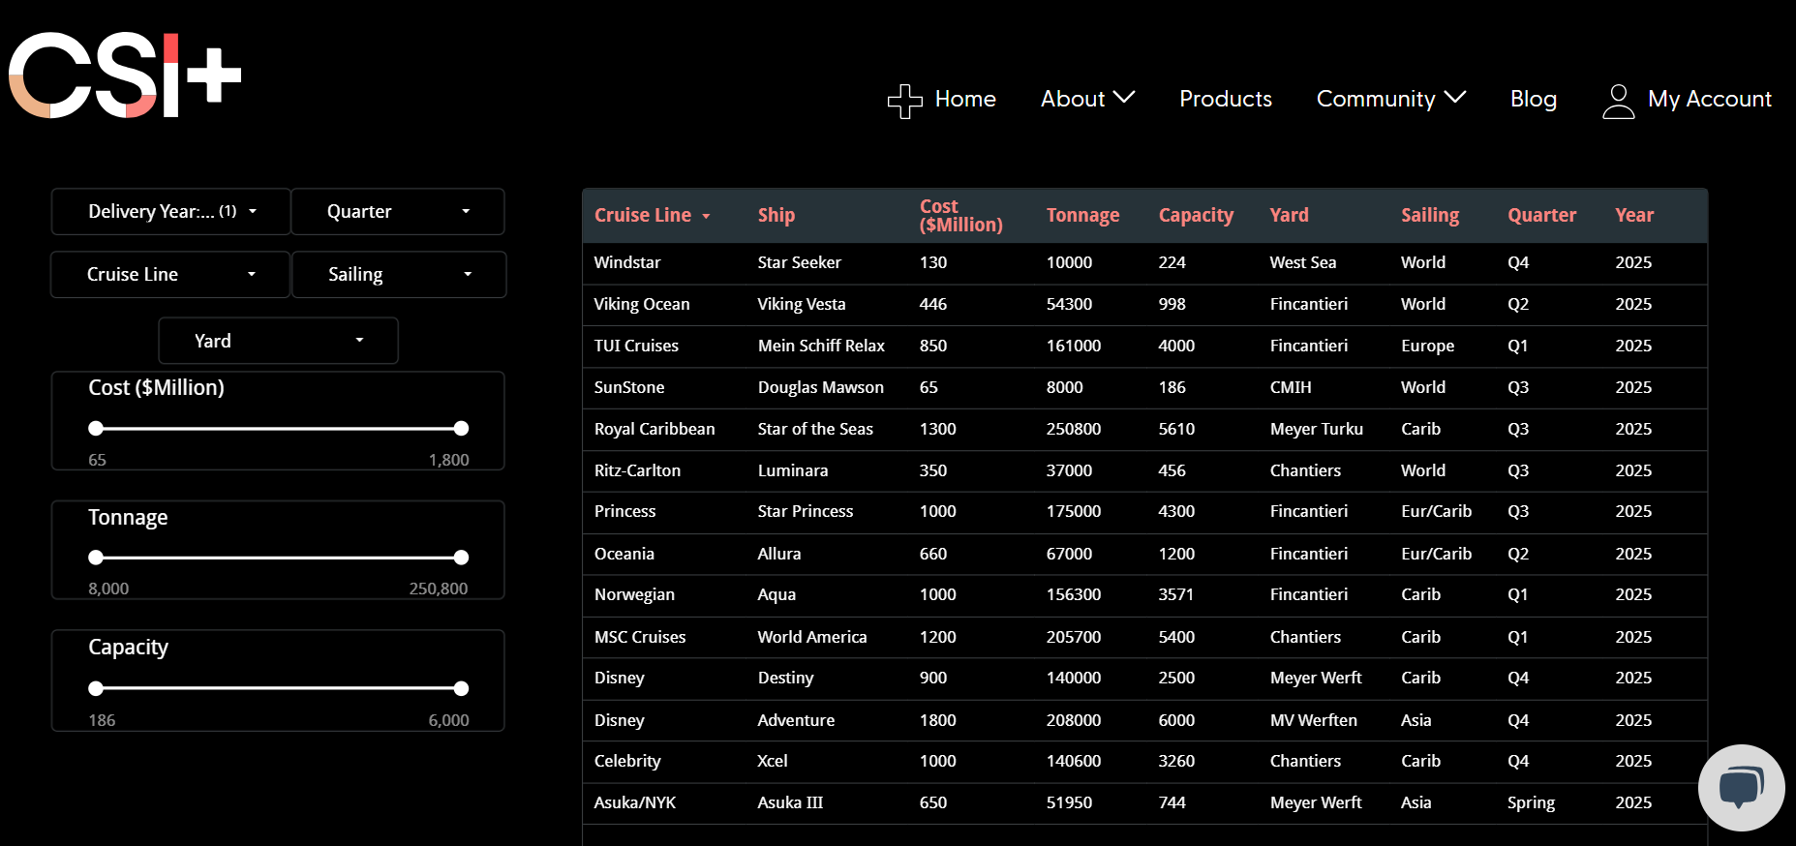
Task: Open the Cruise Line filter dropdown
Action: [170, 275]
